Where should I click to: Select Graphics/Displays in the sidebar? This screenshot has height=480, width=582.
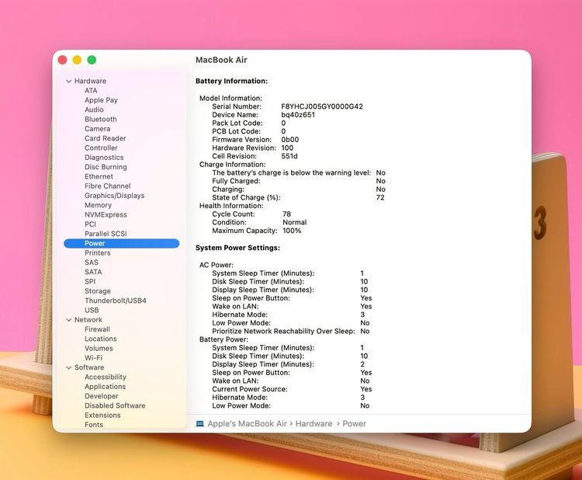114,196
